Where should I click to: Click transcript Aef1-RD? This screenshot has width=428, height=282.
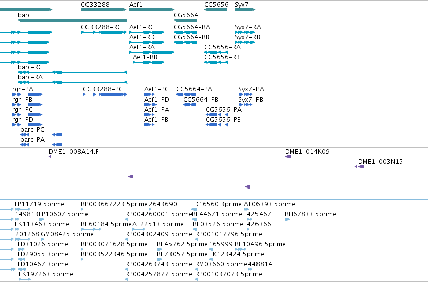coord(142,37)
